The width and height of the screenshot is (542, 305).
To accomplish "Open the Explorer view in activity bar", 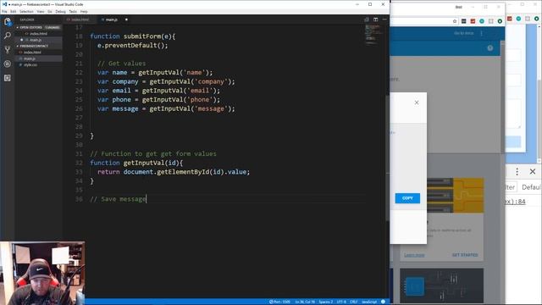I will (8, 21).
